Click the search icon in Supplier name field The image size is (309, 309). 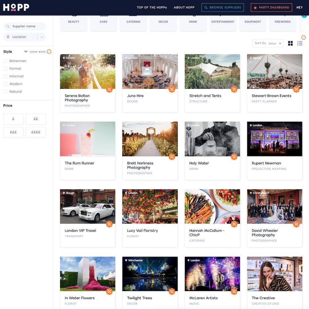[x=8, y=26]
